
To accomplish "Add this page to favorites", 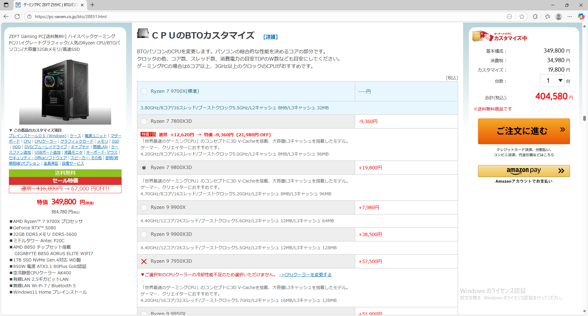I will tap(522, 17).
